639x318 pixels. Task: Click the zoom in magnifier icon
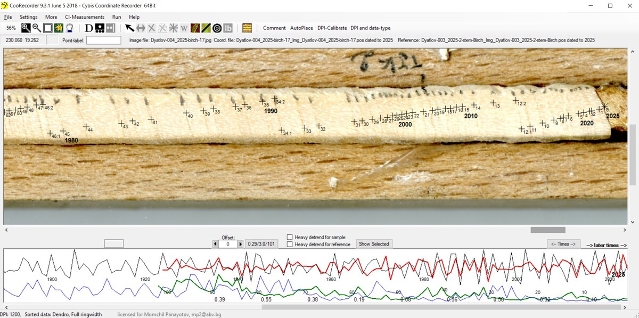26,28
